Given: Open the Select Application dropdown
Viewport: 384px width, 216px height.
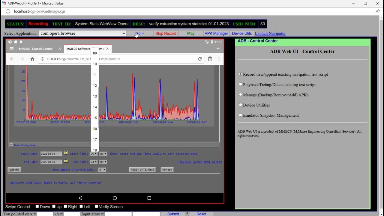Looking at the screenshot, I should 82,33.
